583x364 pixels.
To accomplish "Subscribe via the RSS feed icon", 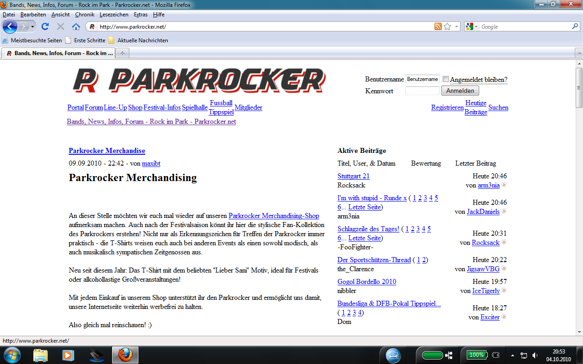I will (438, 26).
